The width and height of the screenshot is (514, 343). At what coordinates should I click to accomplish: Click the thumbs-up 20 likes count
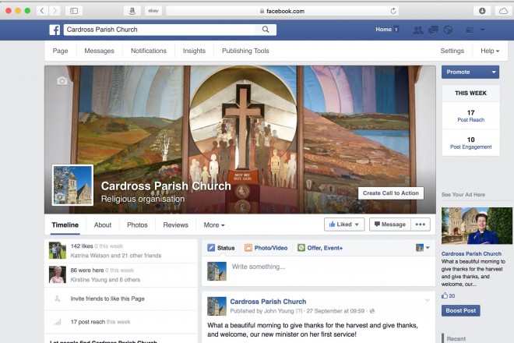point(448,295)
